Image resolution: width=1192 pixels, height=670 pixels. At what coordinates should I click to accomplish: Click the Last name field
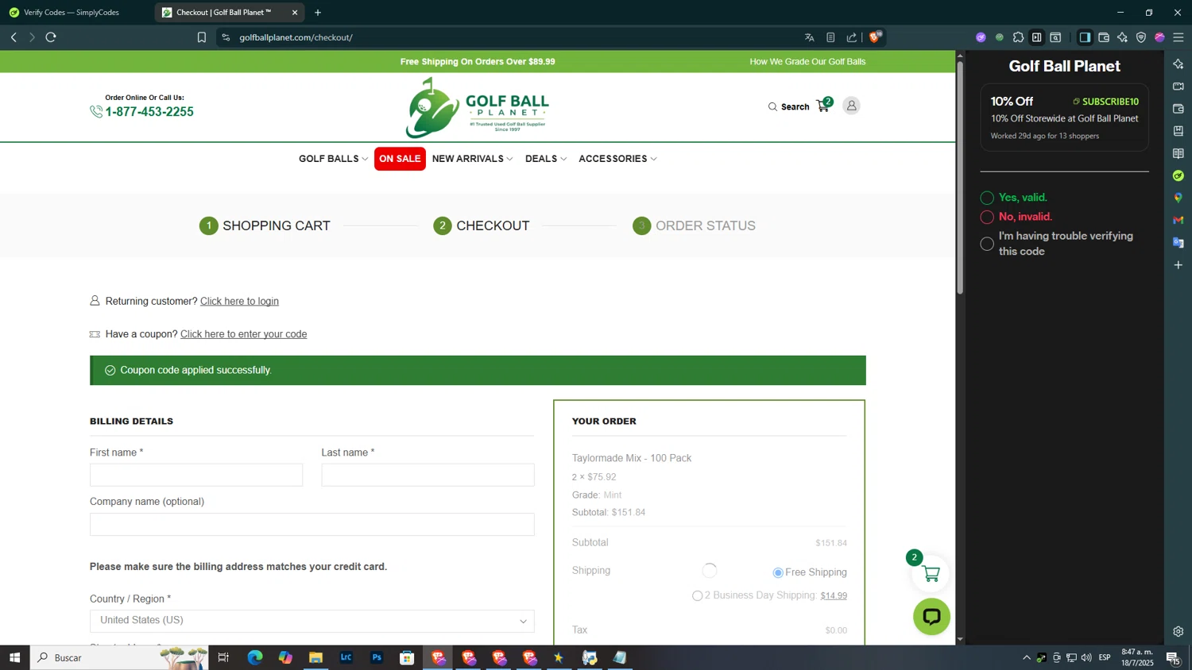tap(428, 475)
